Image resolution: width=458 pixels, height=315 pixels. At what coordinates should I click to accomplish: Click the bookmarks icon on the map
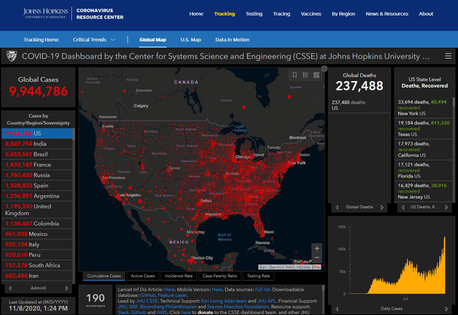(x=294, y=75)
